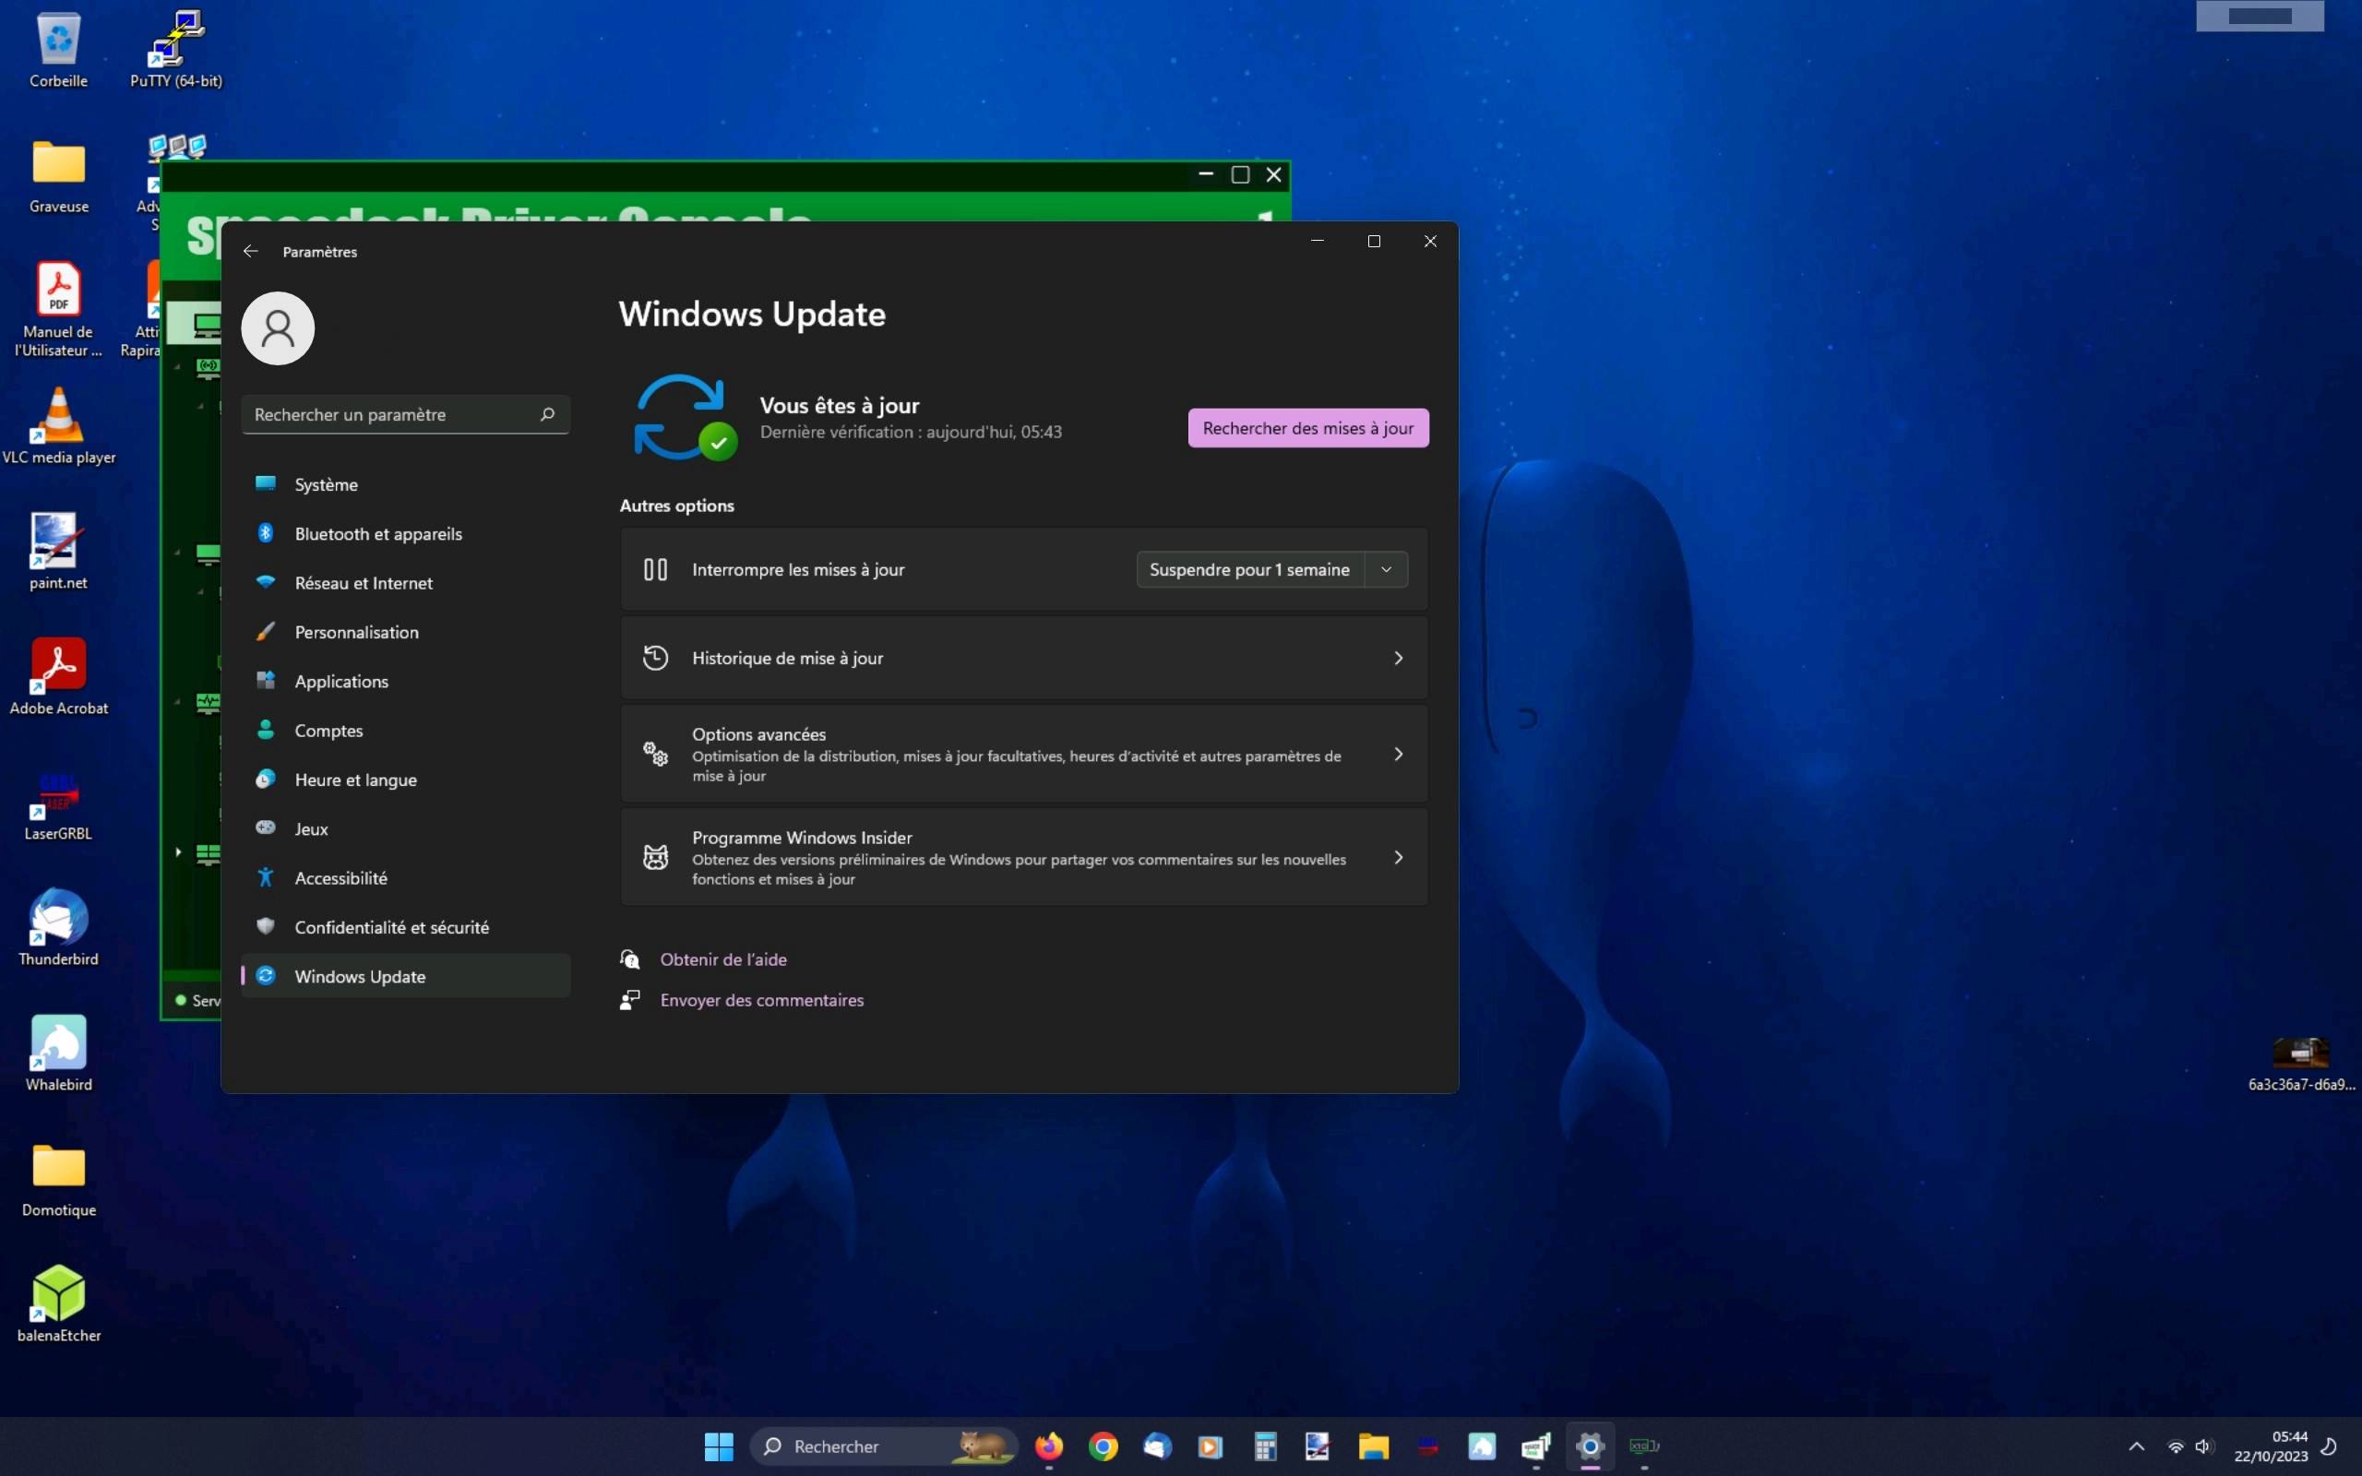The height and width of the screenshot is (1476, 2362).
Task: Open Whalebird from the taskbar
Action: (x=1482, y=1446)
